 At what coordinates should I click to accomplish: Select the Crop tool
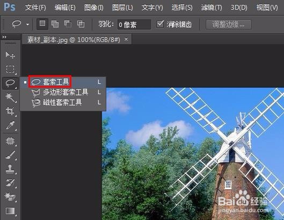click(10, 111)
